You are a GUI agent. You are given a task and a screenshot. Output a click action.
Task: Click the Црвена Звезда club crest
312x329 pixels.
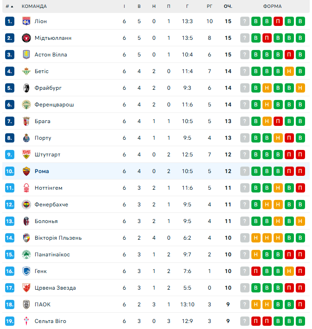coord(26,288)
